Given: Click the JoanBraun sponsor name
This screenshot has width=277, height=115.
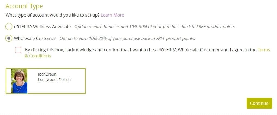Looking at the screenshot, I should (x=47, y=74).
